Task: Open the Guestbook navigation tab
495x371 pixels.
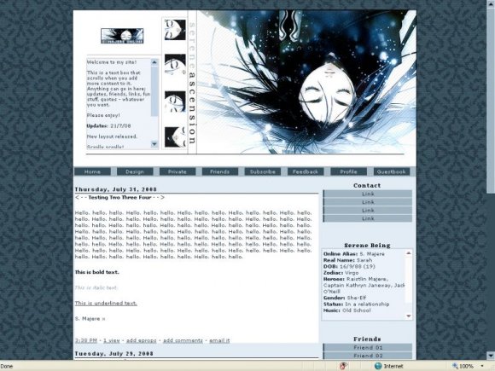Action: pos(392,171)
